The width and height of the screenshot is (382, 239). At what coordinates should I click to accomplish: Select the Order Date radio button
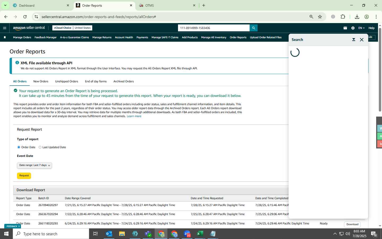click(19, 147)
